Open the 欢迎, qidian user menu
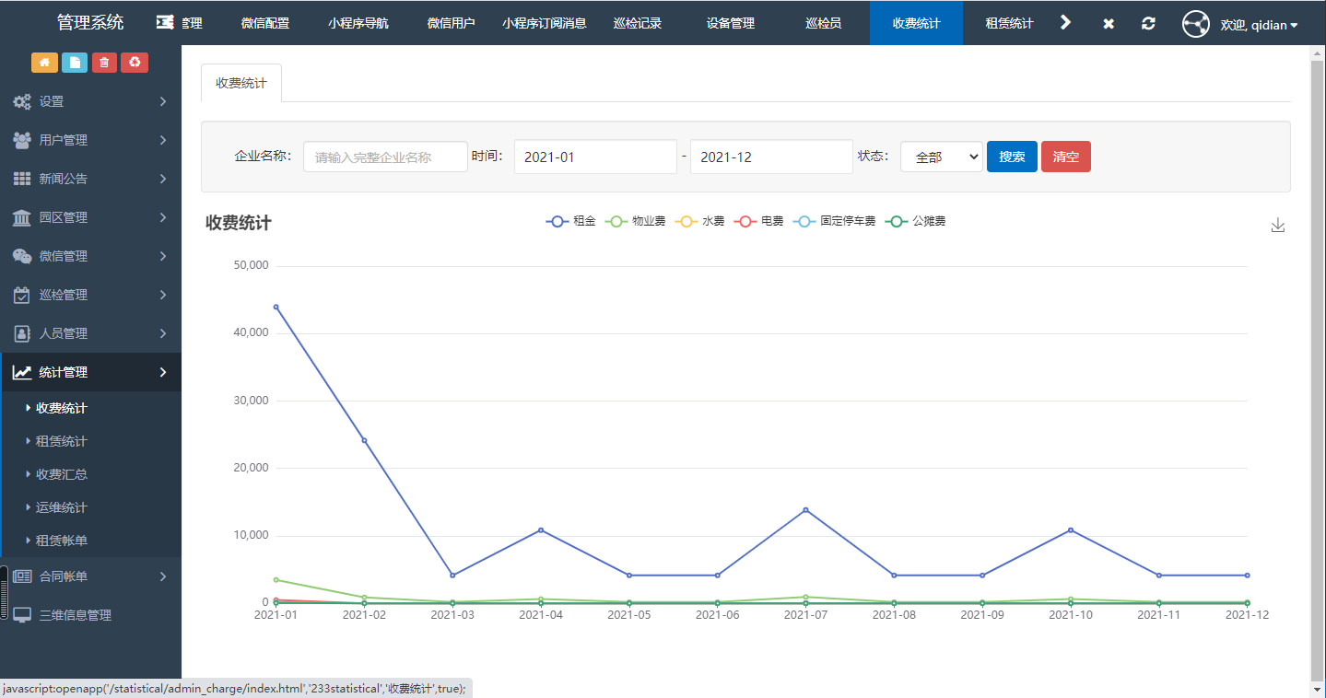The image size is (1326, 698). (1259, 25)
